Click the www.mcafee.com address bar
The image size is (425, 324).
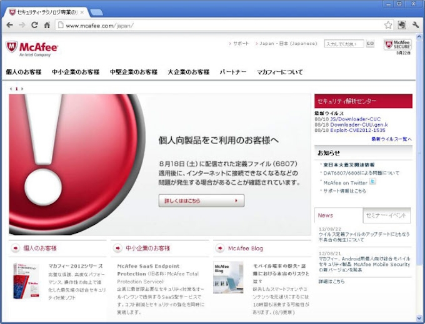point(219,25)
